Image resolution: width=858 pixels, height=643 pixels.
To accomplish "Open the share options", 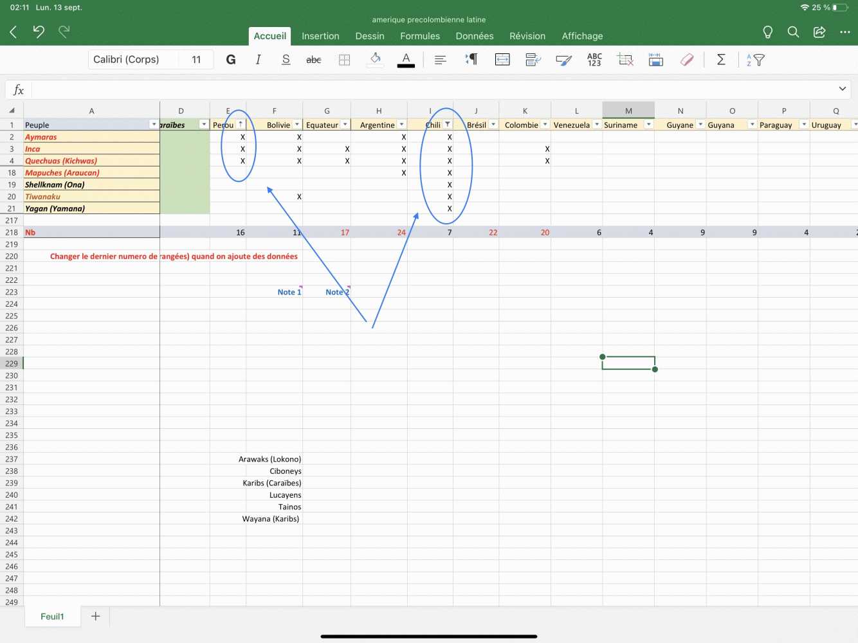I will (x=819, y=32).
